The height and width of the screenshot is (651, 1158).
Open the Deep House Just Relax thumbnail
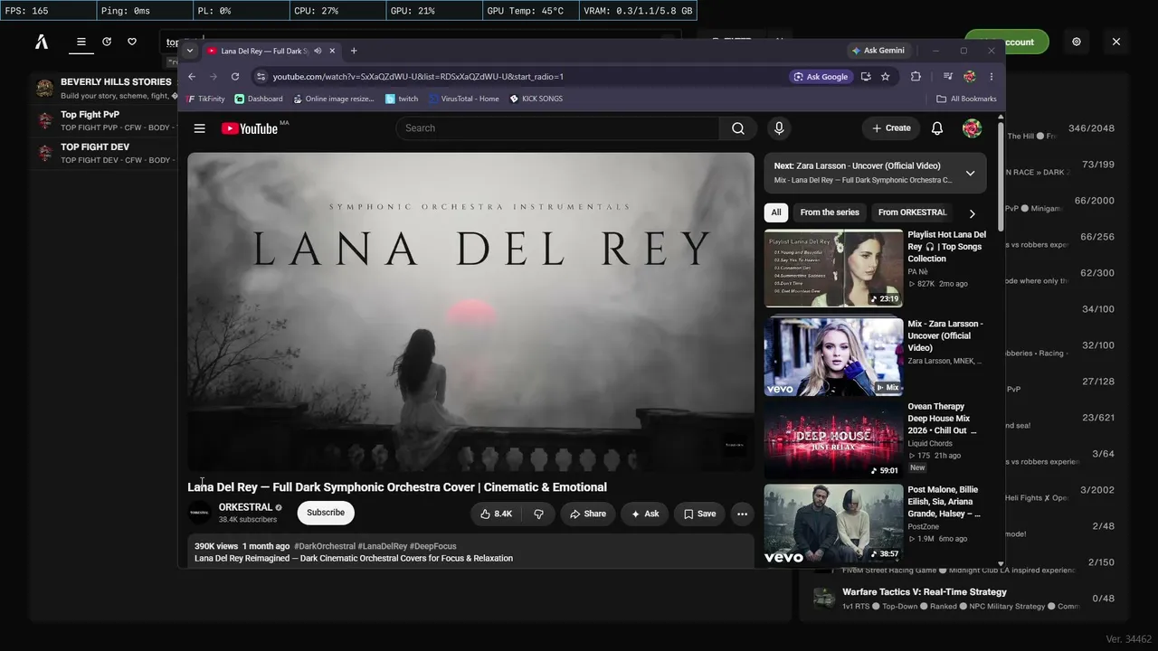pyautogui.click(x=833, y=439)
